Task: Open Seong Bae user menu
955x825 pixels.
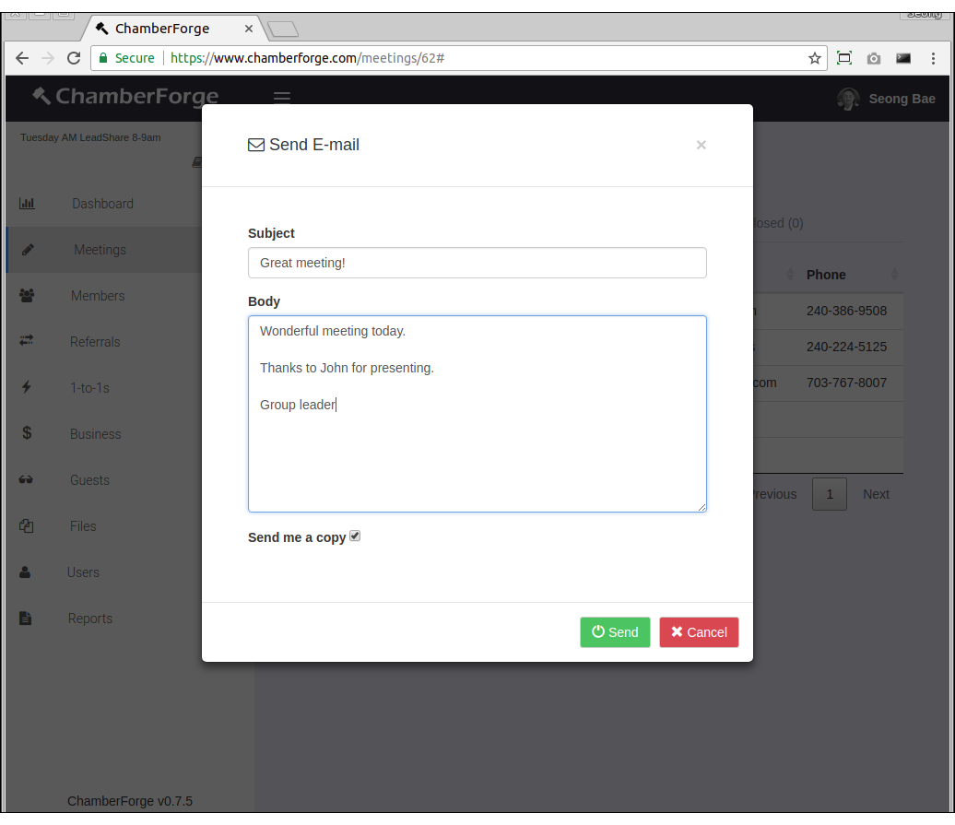Action: (x=886, y=99)
